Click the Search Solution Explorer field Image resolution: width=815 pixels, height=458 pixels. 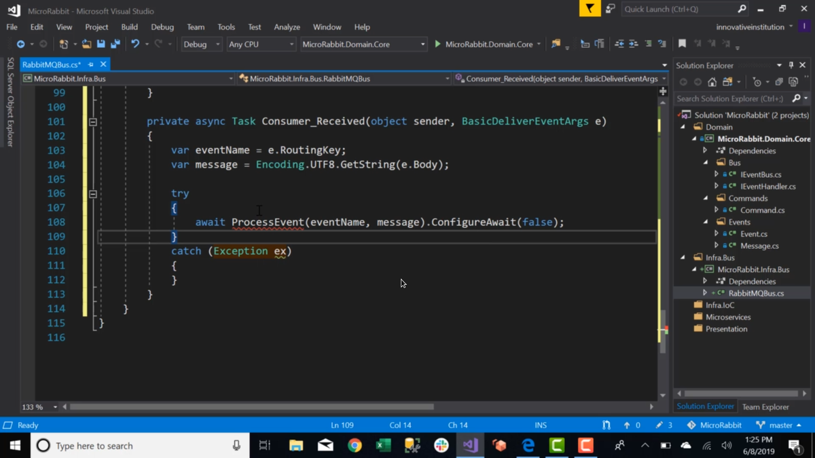pos(733,98)
